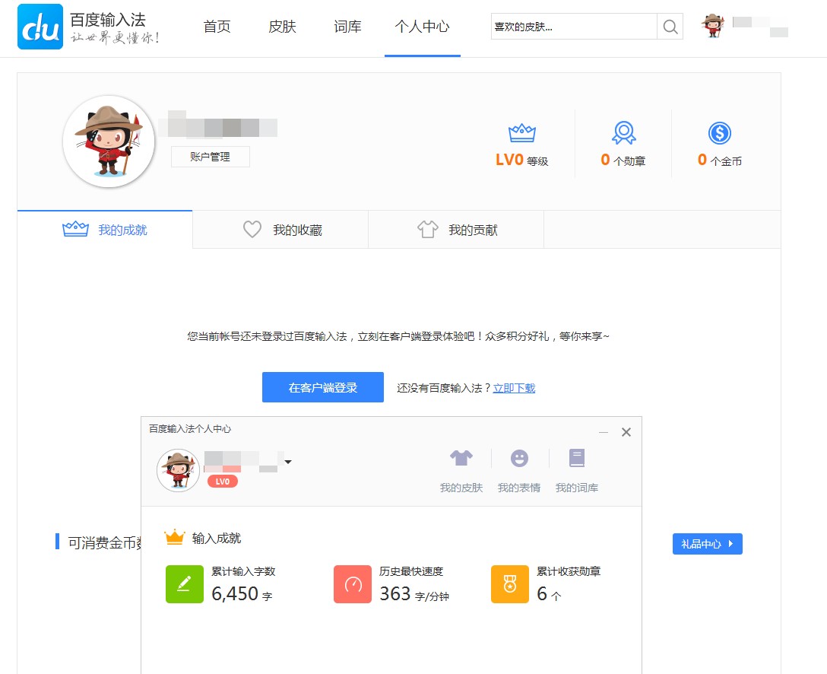Click the 百度输入法个人中心 popup title
The width and height of the screenshot is (827, 674).
point(190,428)
